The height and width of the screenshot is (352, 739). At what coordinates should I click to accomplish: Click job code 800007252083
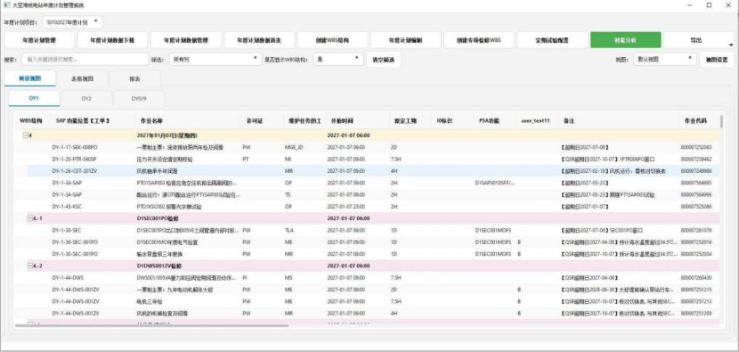(x=696, y=147)
